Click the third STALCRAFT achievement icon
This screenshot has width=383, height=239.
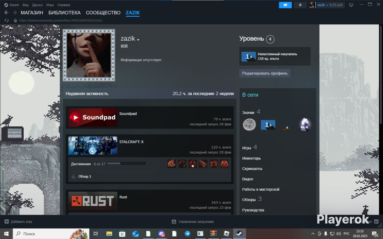[x=193, y=164]
